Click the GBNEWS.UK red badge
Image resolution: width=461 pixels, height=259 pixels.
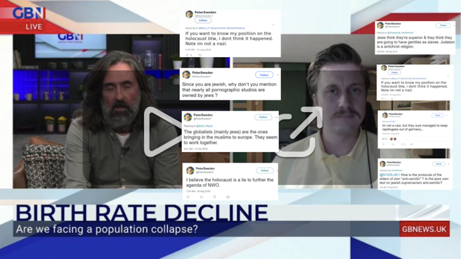(x=424, y=229)
